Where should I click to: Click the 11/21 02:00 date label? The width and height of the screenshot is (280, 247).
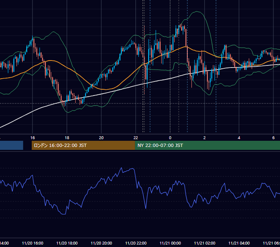(x=205, y=243)
